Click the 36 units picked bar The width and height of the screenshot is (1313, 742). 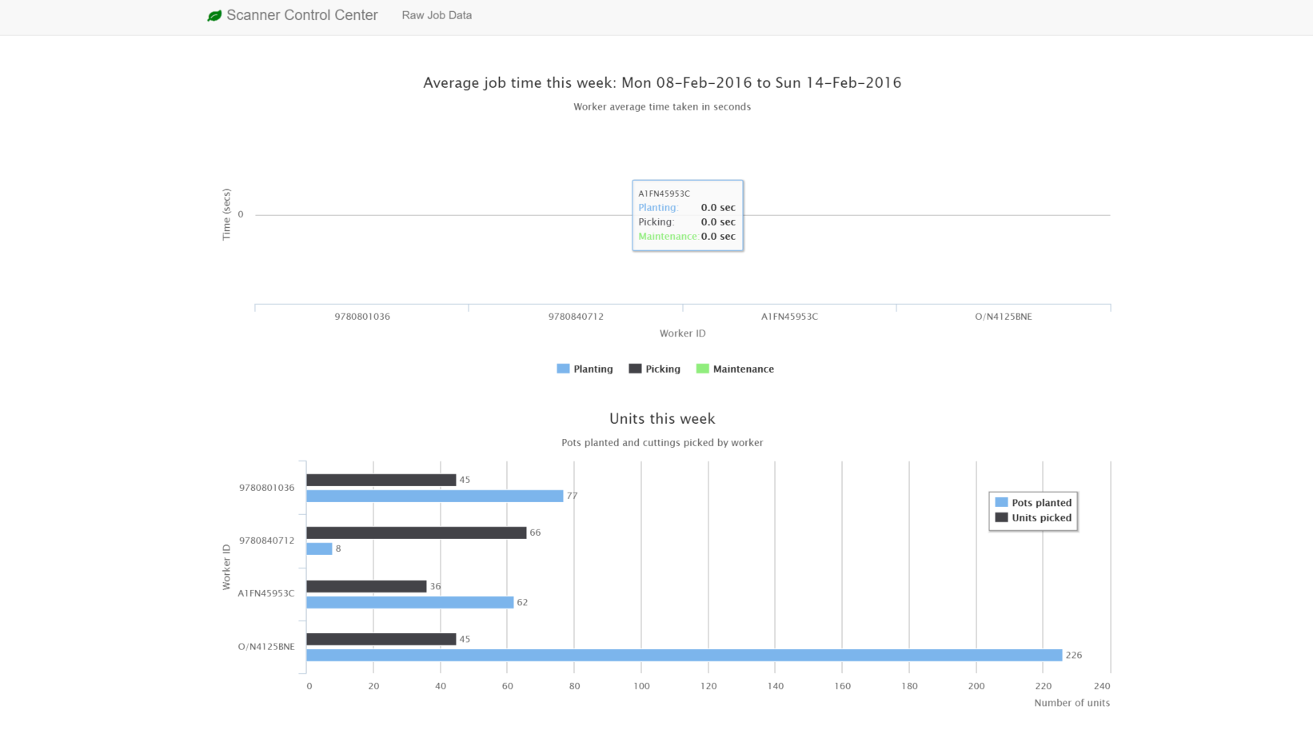click(x=366, y=586)
